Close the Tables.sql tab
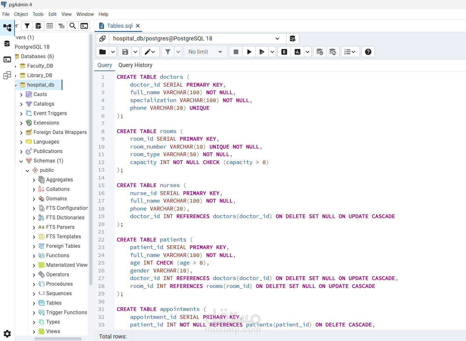The image size is (466, 341). coord(138,26)
